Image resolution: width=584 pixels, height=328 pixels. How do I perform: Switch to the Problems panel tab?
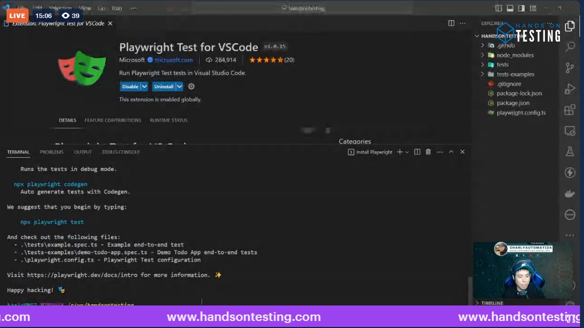pos(52,152)
